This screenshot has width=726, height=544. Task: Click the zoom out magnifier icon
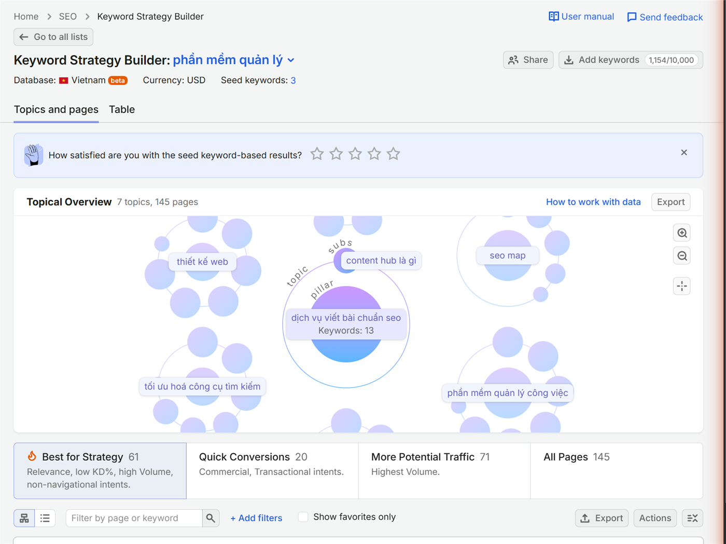(x=682, y=256)
